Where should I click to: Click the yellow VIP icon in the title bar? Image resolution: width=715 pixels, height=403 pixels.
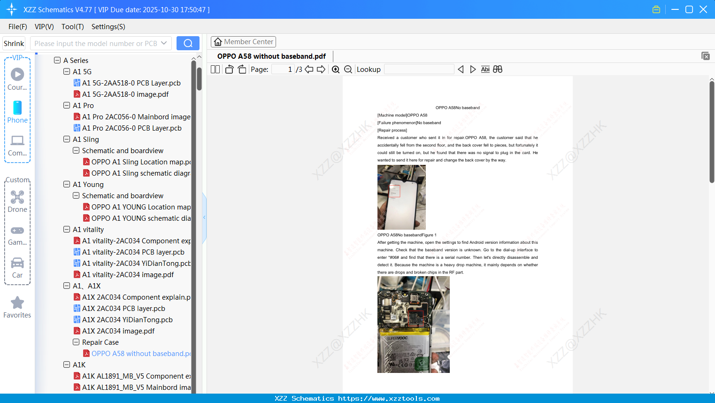[x=656, y=9]
